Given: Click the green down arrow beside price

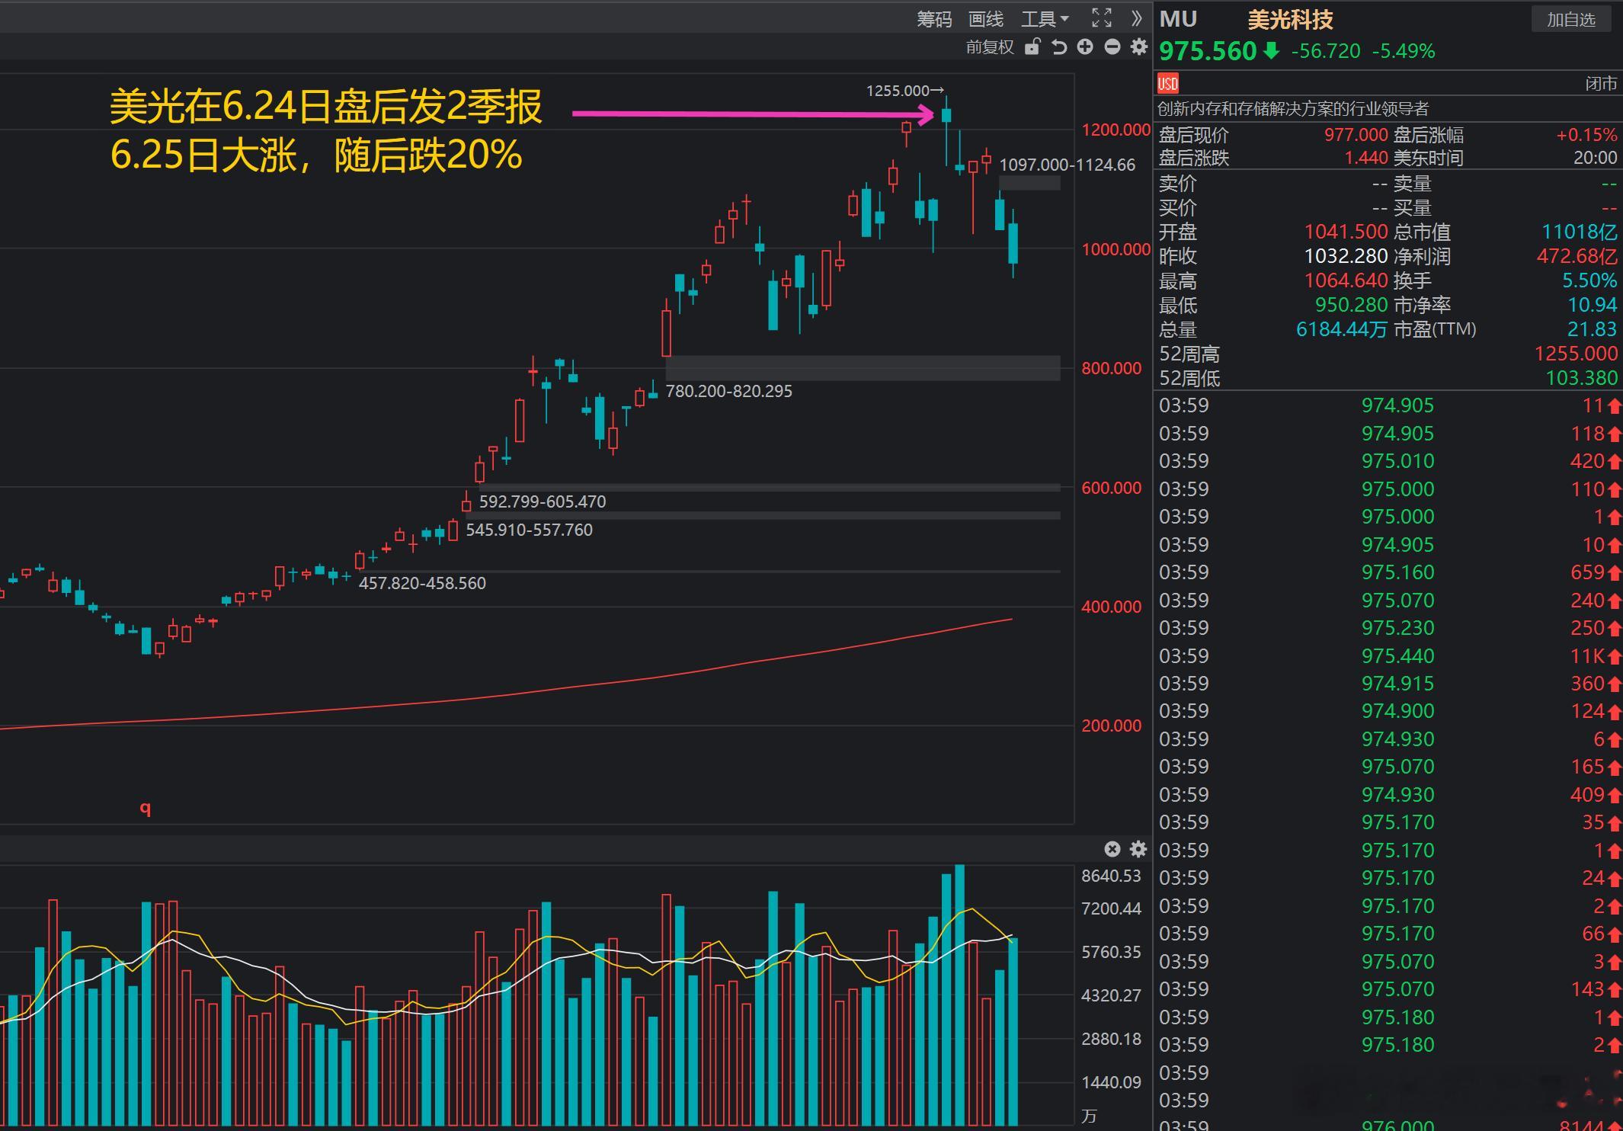Looking at the screenshot, I should 1271,51.
